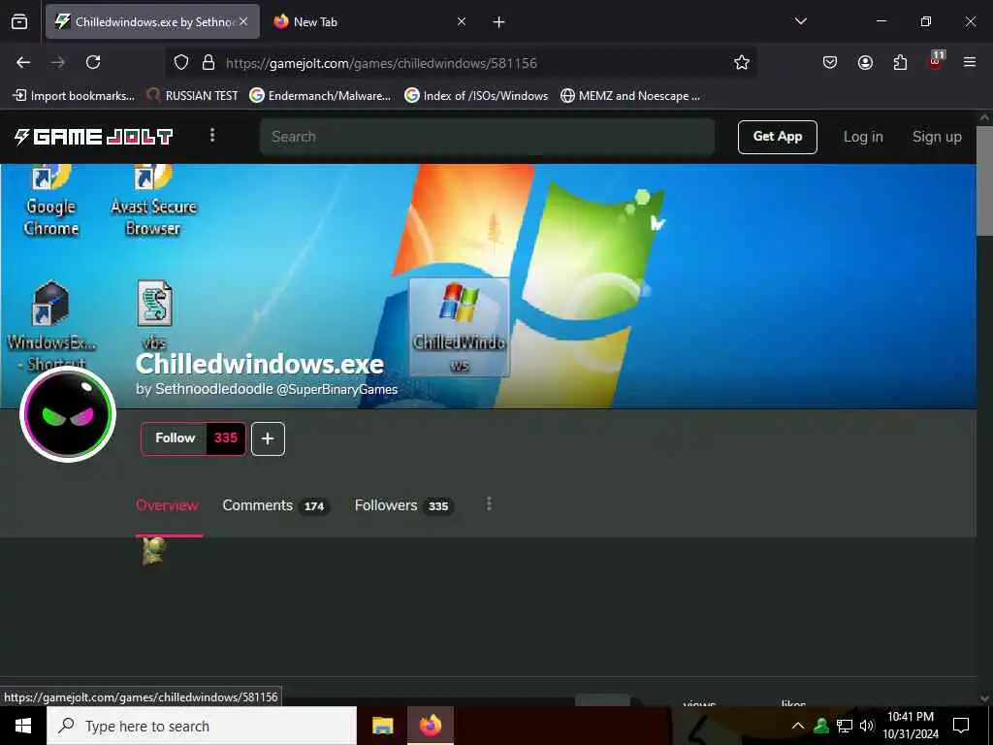Viewport: 993px width, 745px height.
Task: Show hidden system tray icons
Action: click(798, 726)
